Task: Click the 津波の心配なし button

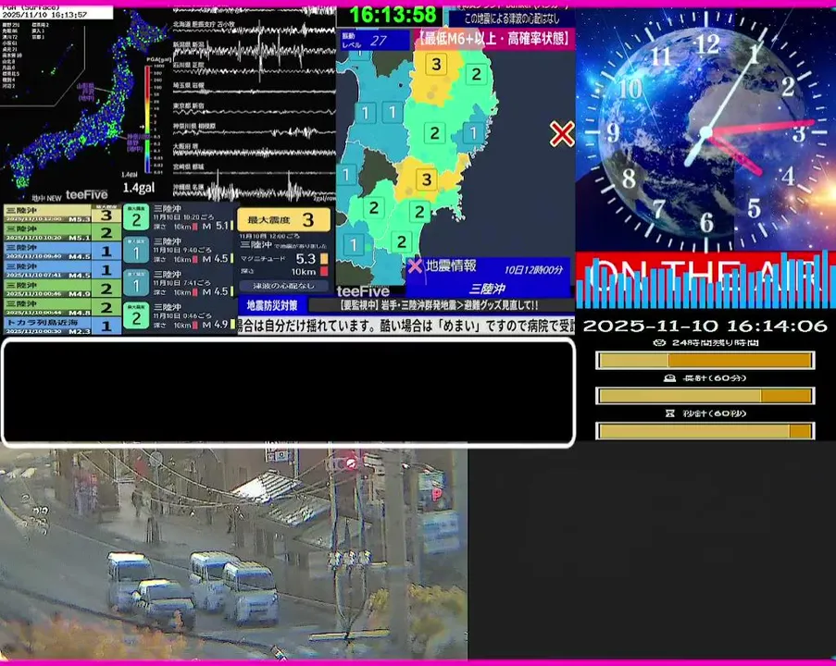Action: point(283,286)
